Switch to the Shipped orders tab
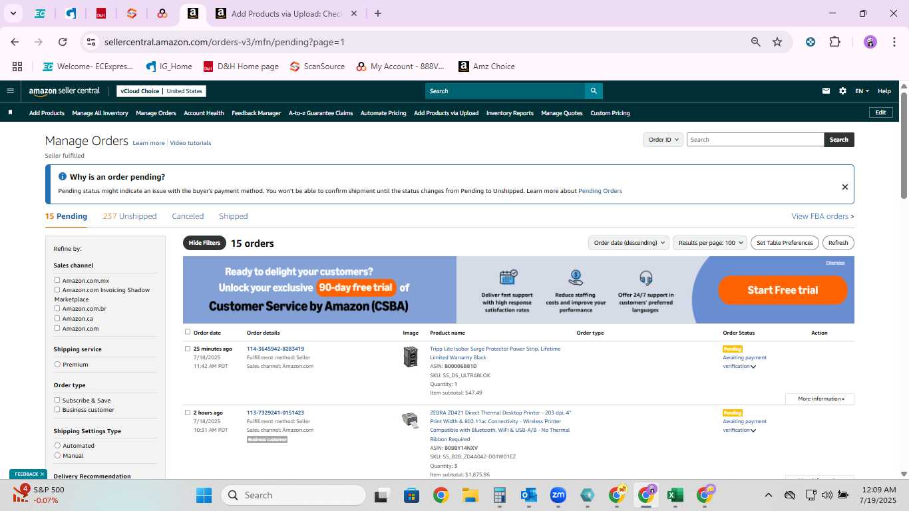This screenshot has height=511, width=909. point(234,216)
